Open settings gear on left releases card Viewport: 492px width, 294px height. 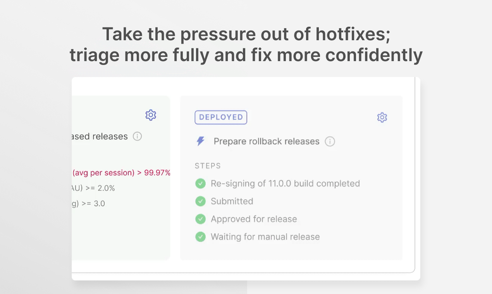coord(151,115)
